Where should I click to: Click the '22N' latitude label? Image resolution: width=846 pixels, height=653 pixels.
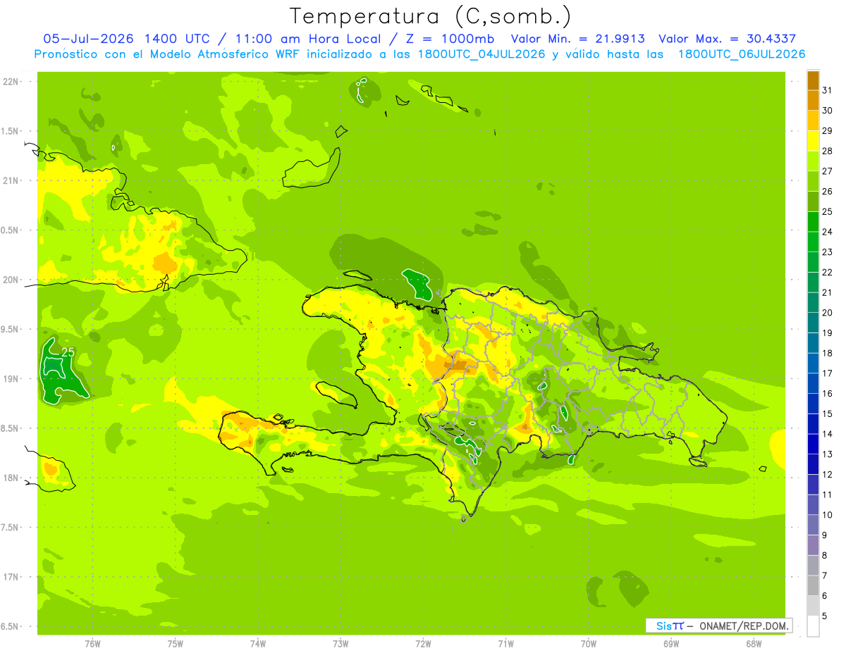pos(11,82)
